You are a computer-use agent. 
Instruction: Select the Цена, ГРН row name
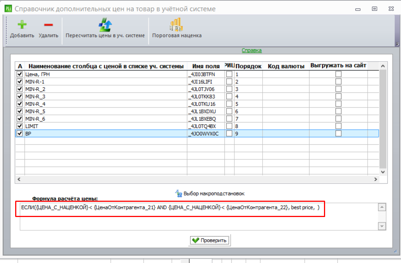tap(37, 74)
